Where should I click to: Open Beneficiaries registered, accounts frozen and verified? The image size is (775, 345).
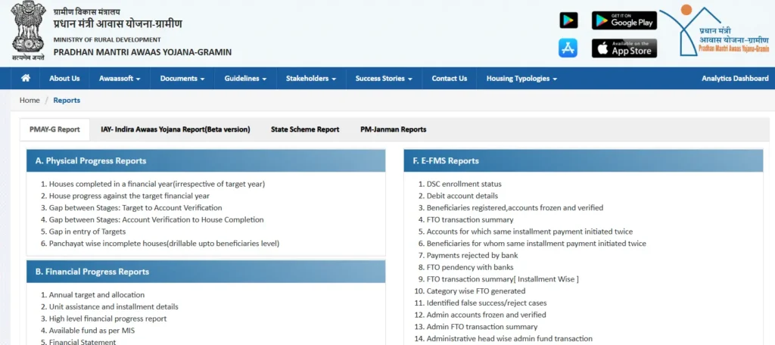(515, 207)
